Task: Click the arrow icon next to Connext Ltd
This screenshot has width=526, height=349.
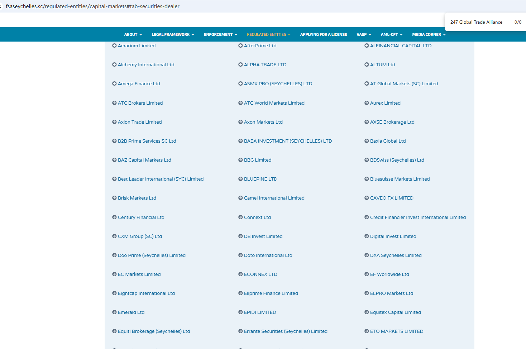Action: coord(240,217)
